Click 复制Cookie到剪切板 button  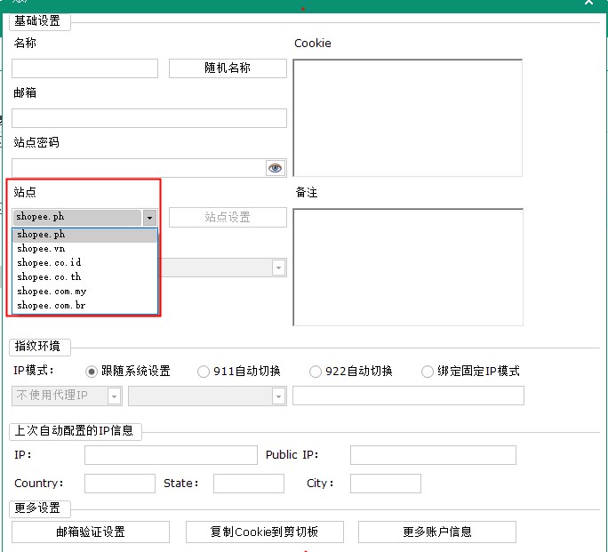click(x=265, y=532)
